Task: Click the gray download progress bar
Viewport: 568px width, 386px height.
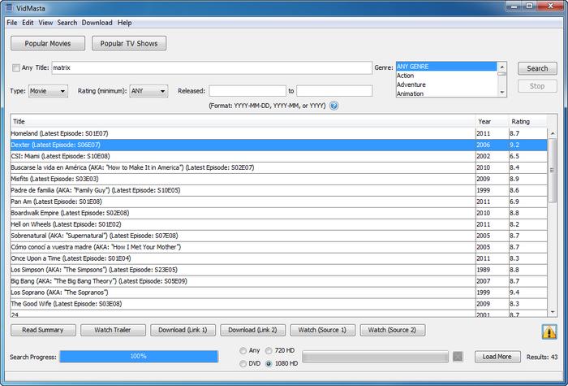Action: tap(375, 357)
